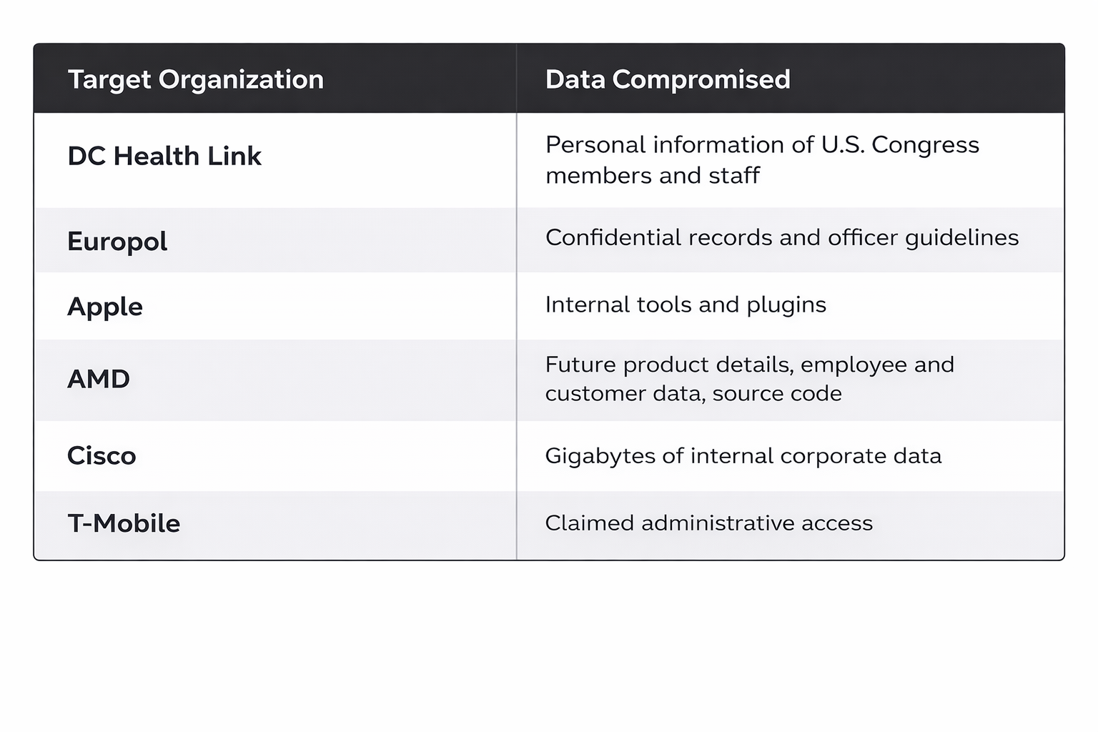
Task: Click the "AMD" organization cell
Action: 99,379
